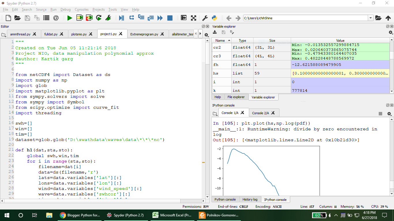Click the browse working directory folder icon
Viewport: 394px width, 221px height.
(x=378, y=18)
